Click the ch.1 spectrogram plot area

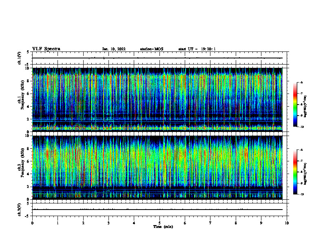[x=157, y=100]
